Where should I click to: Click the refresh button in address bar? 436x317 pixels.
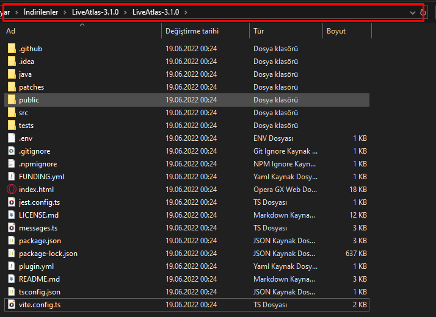[x=423, y=12]
